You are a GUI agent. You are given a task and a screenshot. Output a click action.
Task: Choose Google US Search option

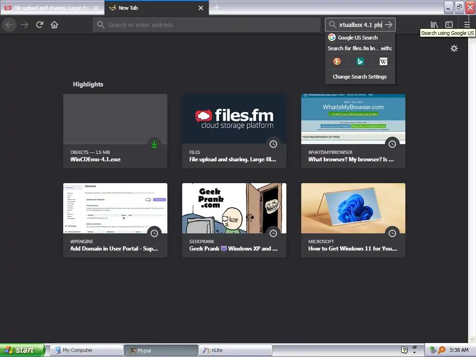360,38
